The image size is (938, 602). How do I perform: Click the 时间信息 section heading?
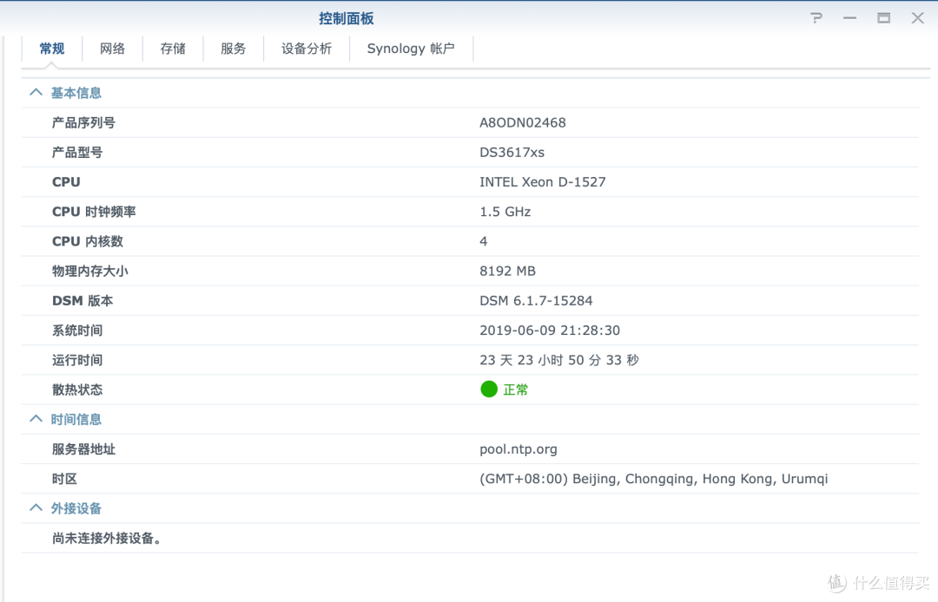(76, 419)
